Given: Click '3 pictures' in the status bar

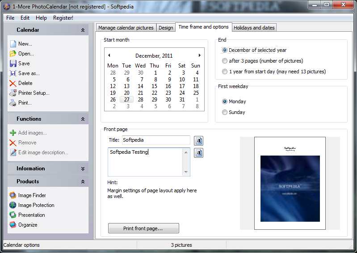Looking at the screenshot, I should point(181,245).
